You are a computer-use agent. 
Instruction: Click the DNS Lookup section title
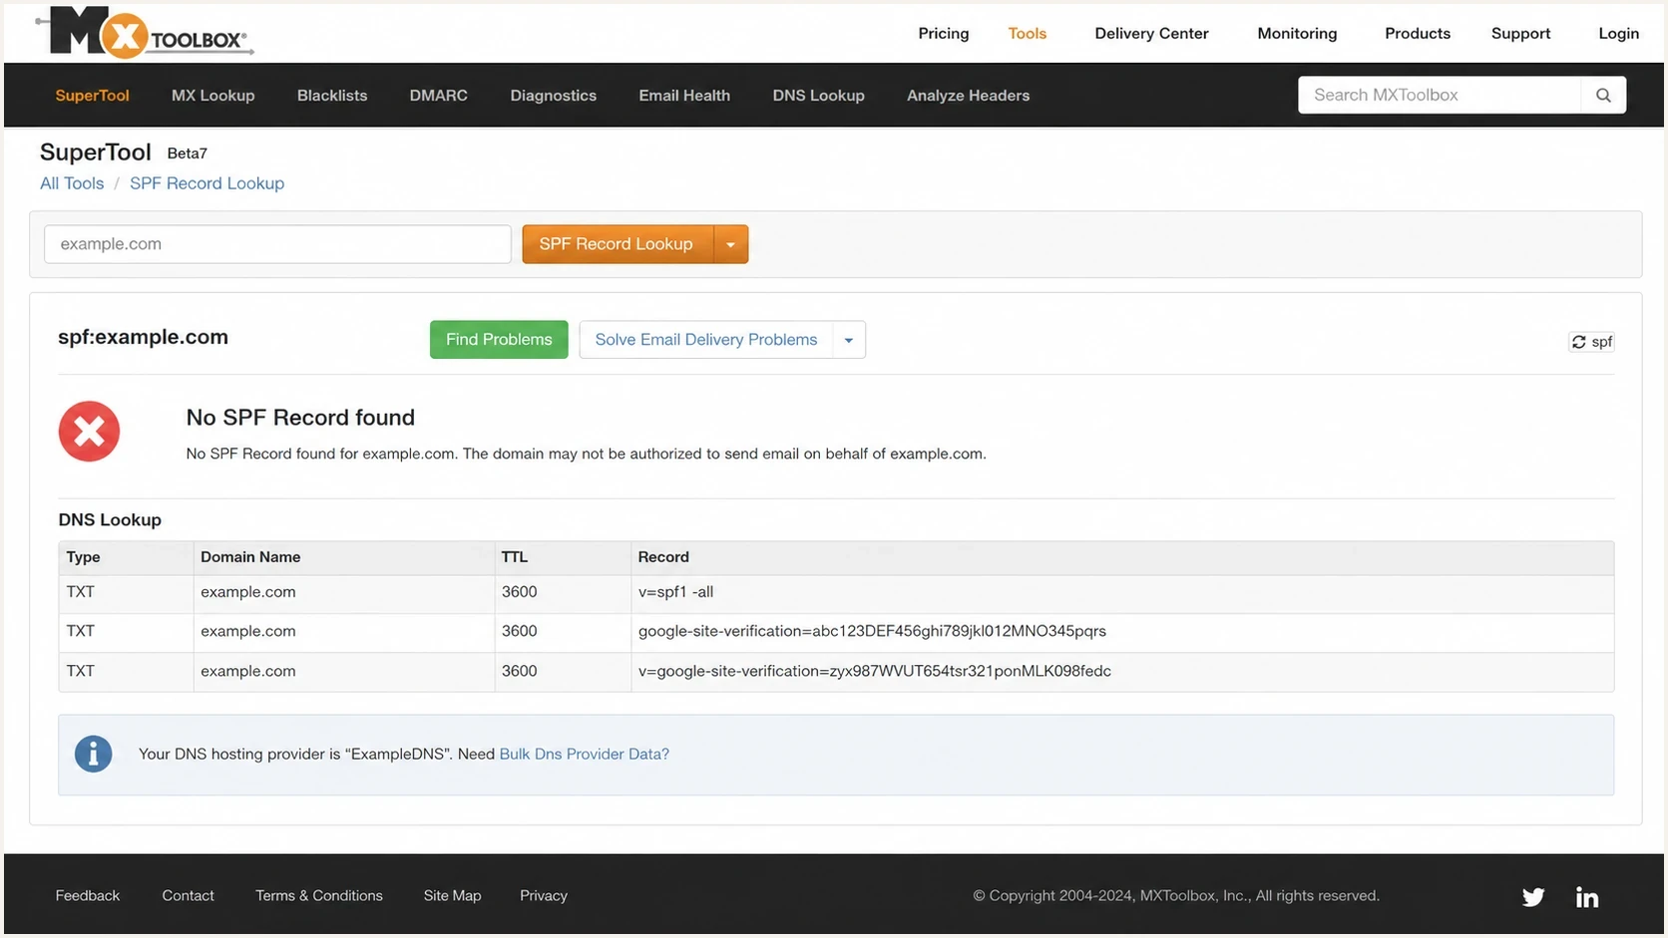pos(110,520)
